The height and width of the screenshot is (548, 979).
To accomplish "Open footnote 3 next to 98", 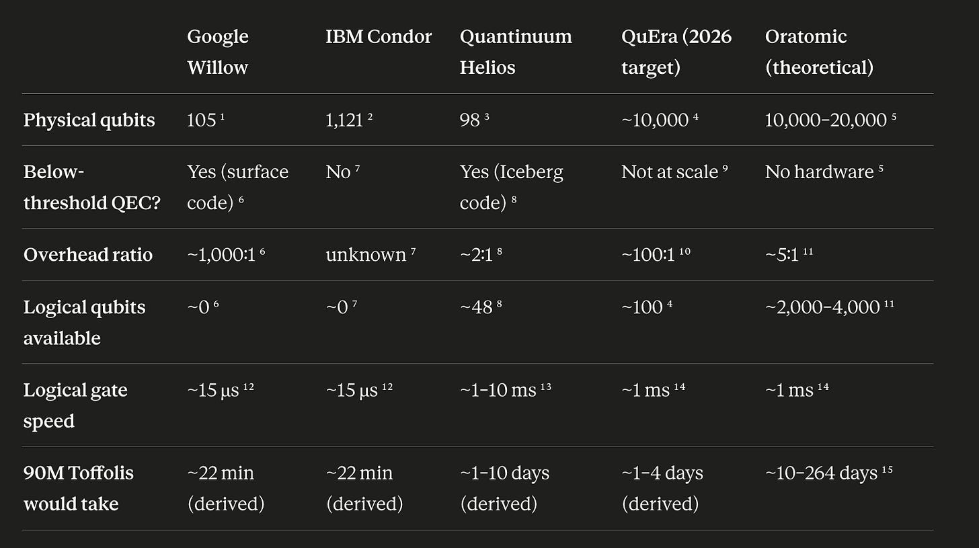I will coord(487,117).
